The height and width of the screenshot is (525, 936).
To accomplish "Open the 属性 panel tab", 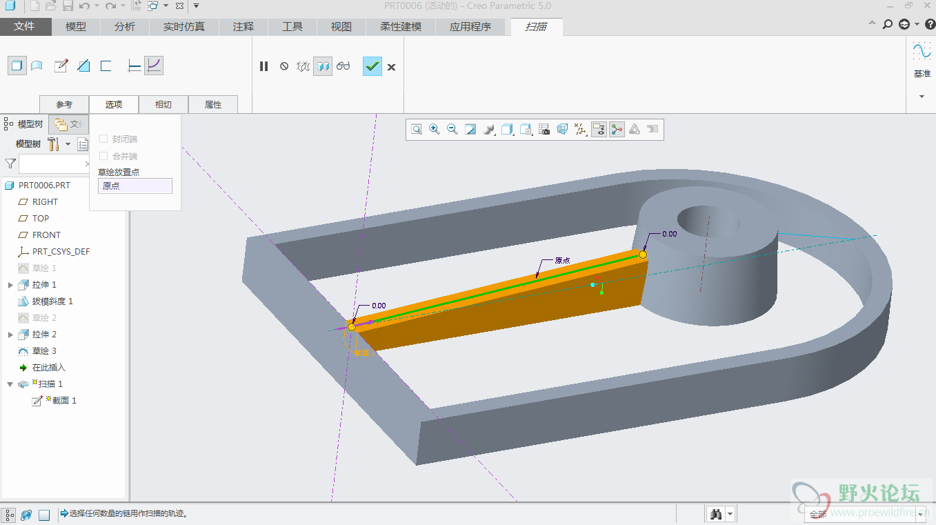I will pyautogui.click(x=213, y=104).
